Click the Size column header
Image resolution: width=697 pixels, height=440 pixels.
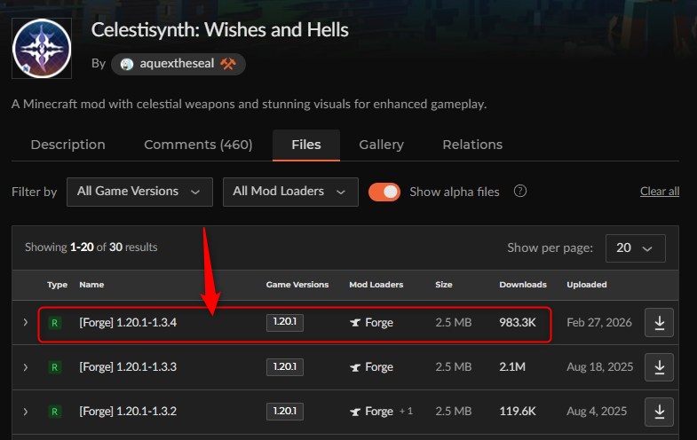[444, 285]
